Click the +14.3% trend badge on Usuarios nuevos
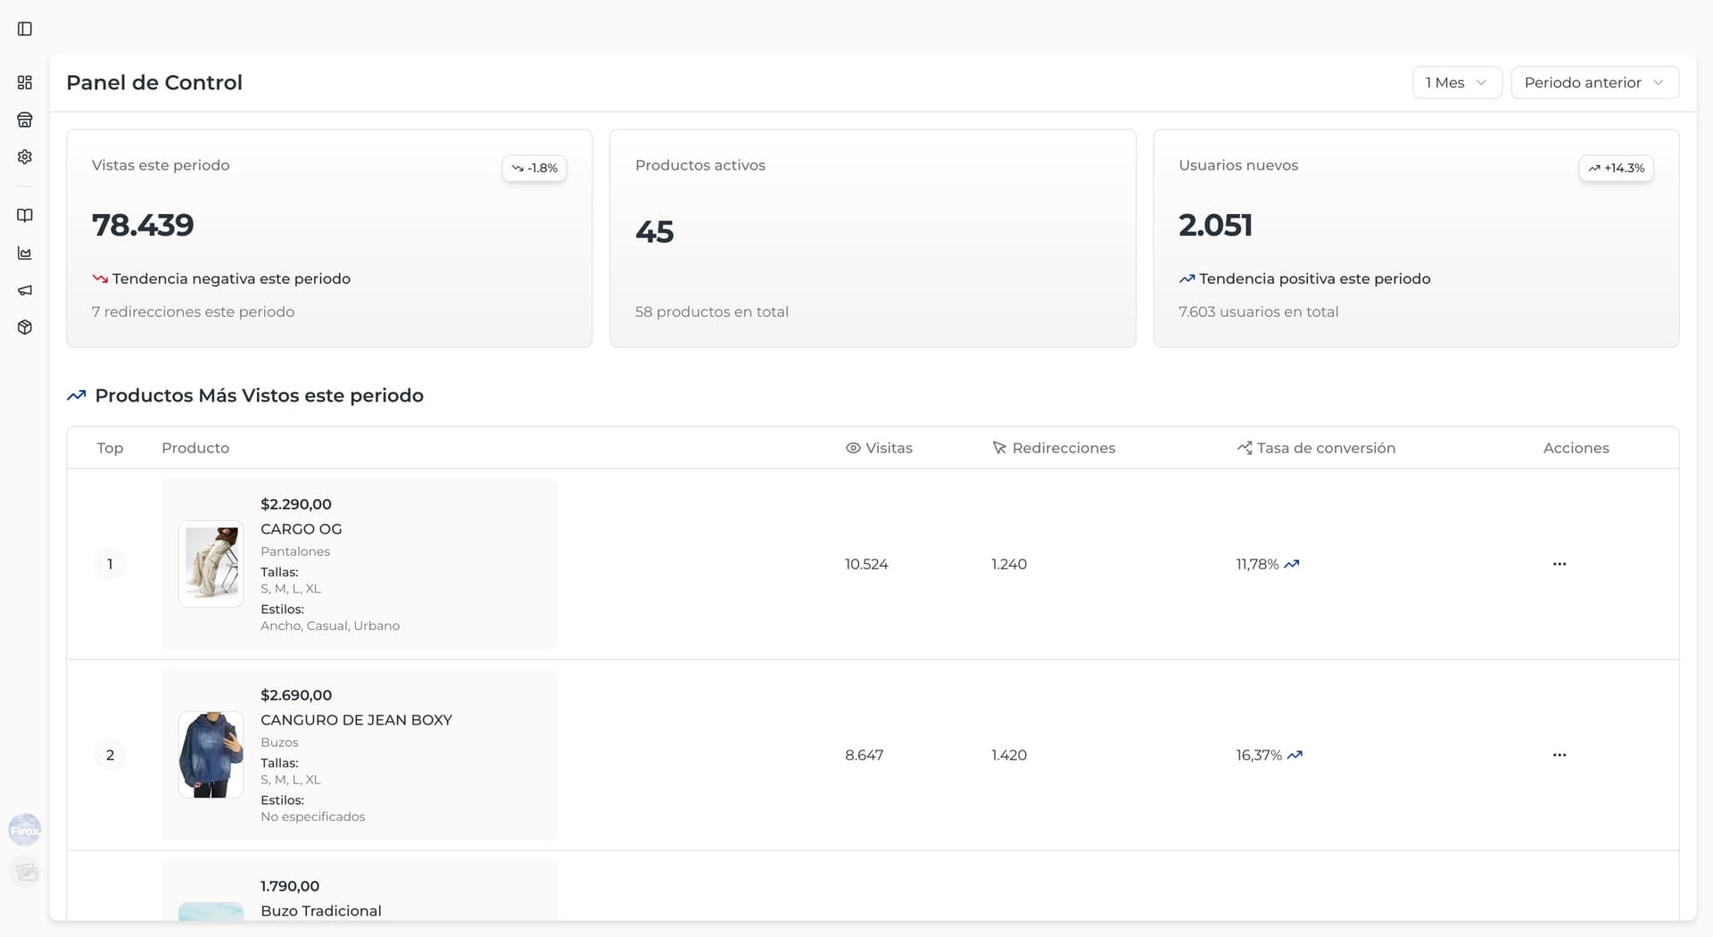The width and height of the screenshot is (1713, 937). (x=1616, y=168)
